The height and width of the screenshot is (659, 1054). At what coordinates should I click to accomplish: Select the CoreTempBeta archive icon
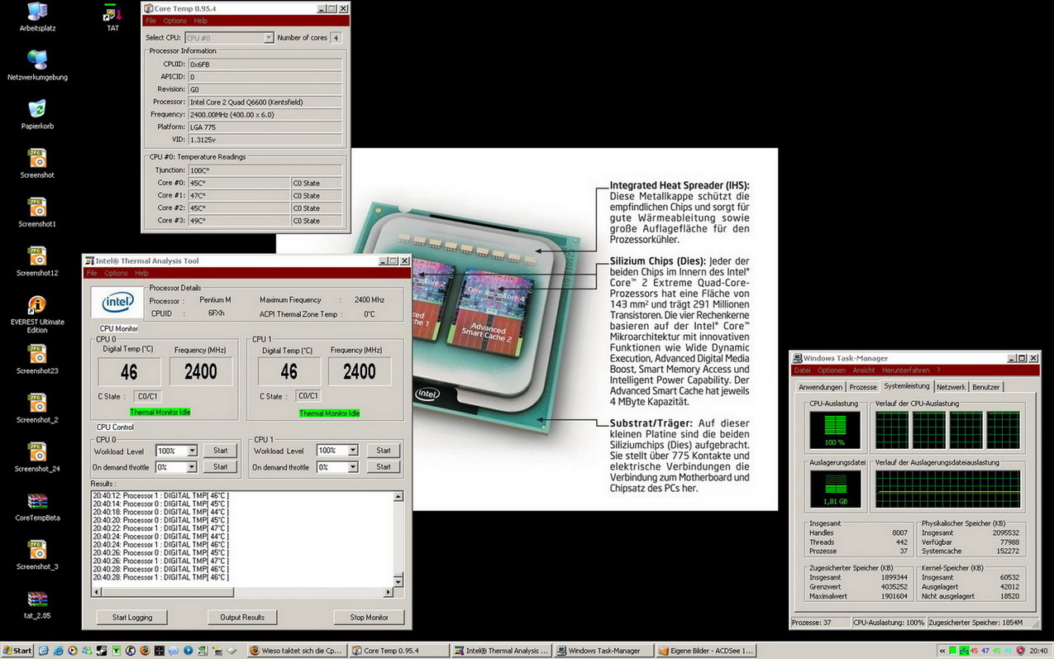[x=37, y=507]
